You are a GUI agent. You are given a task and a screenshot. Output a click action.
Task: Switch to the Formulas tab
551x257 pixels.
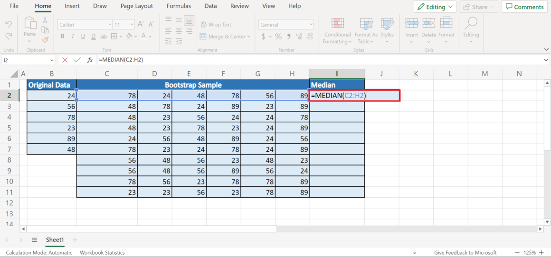point(179,6)
